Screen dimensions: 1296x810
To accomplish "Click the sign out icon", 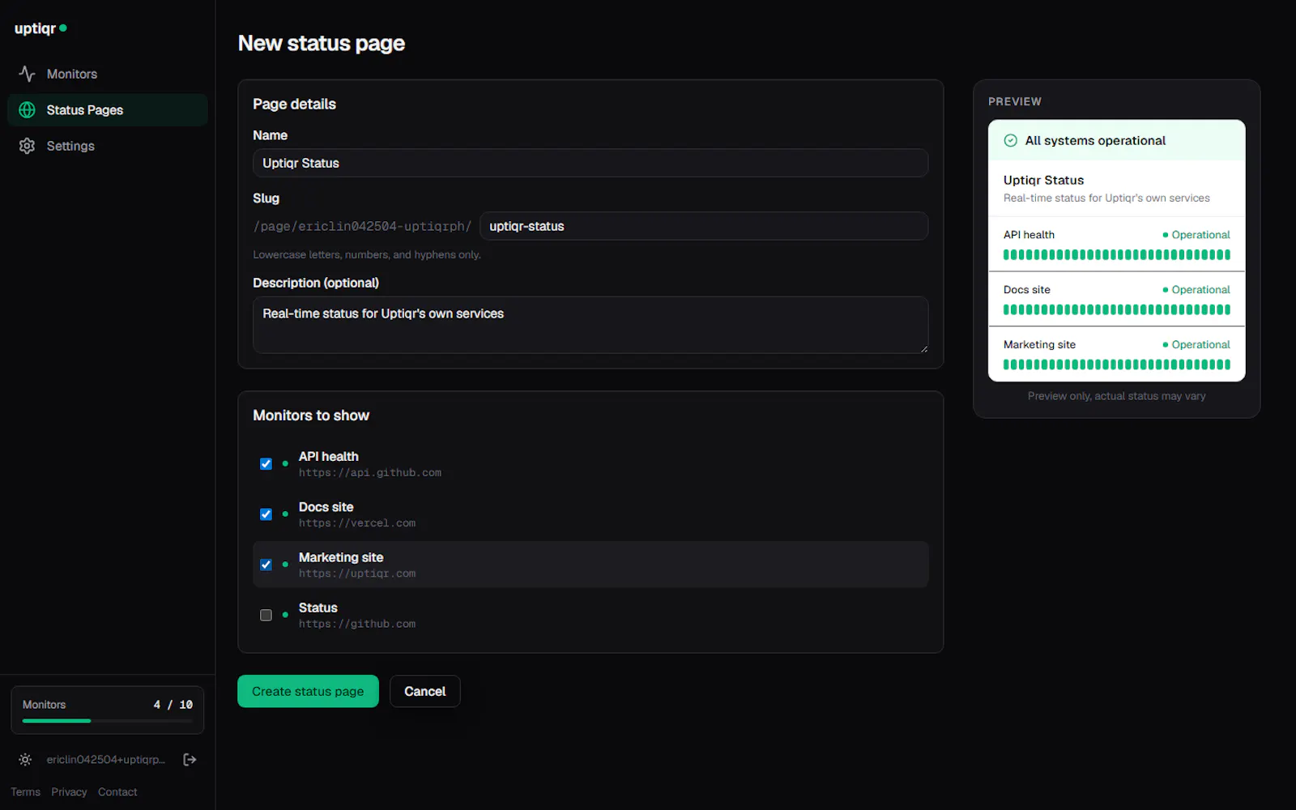I will point(190,760).
